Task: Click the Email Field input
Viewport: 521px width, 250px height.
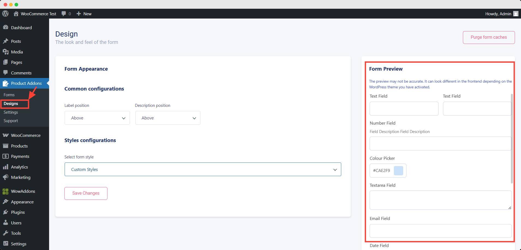Action: pos(441,231)
